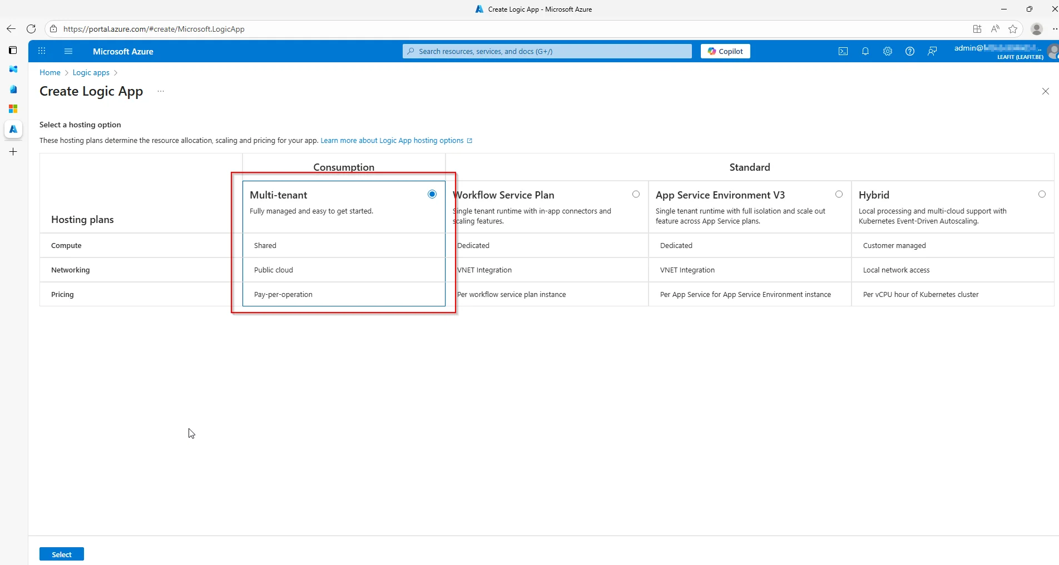Open Edge tab actions sidebar icon
Image resolution: width=1059 pixels, height=565 pixels.
(13, 50)
